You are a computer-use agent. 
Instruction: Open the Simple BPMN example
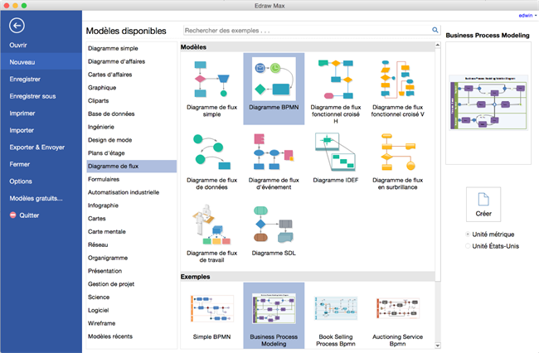pyautogui.click(x=211, y=315)
